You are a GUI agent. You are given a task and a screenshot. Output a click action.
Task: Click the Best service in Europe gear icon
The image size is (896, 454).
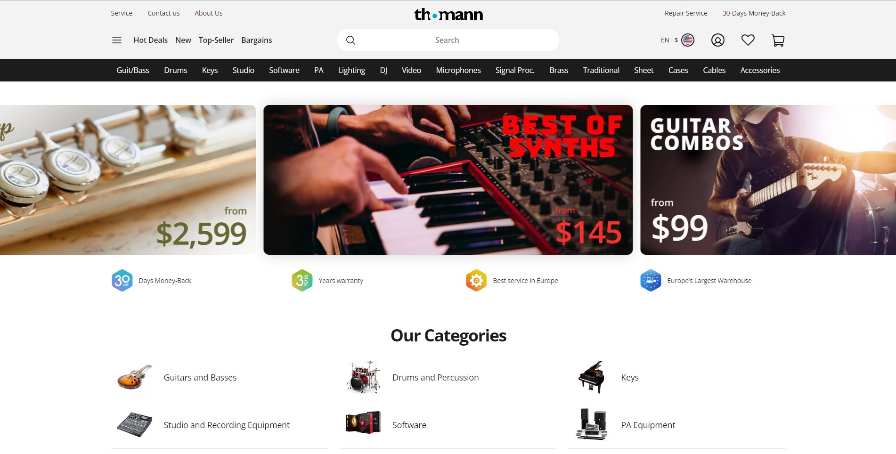point(476,280)
